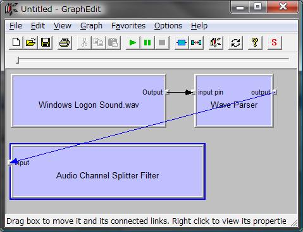303x232 pixels.
Task: Select the Windows Logon Sound.wav source box
Action: pyautogui.click(x=89, y=101)
